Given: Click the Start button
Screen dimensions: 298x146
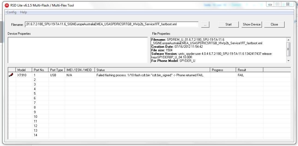Looking at the screenshot, I should tap(228, 24).
